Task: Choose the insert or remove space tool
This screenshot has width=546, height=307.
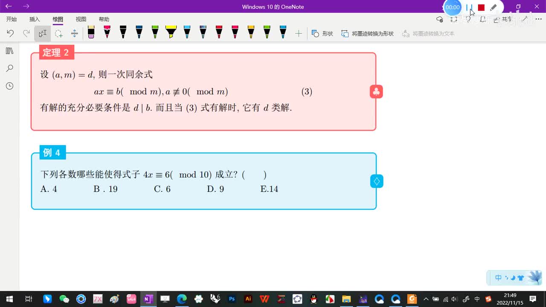Action: pos(74,33)
